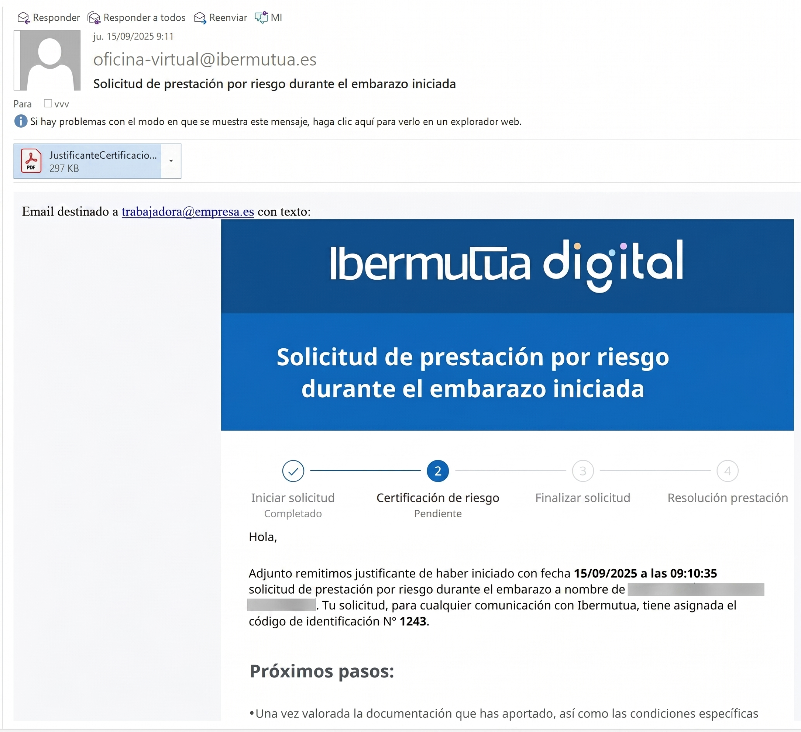Viewport: 801px width, 732px height.
Task: Click step 3 Finalizar solicitud circle
Action: click(x=582, y=471)
